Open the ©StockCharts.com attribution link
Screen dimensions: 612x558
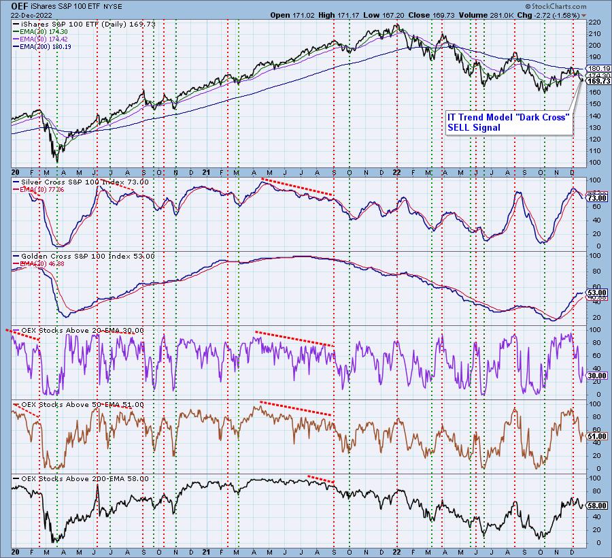pos(556,6)
